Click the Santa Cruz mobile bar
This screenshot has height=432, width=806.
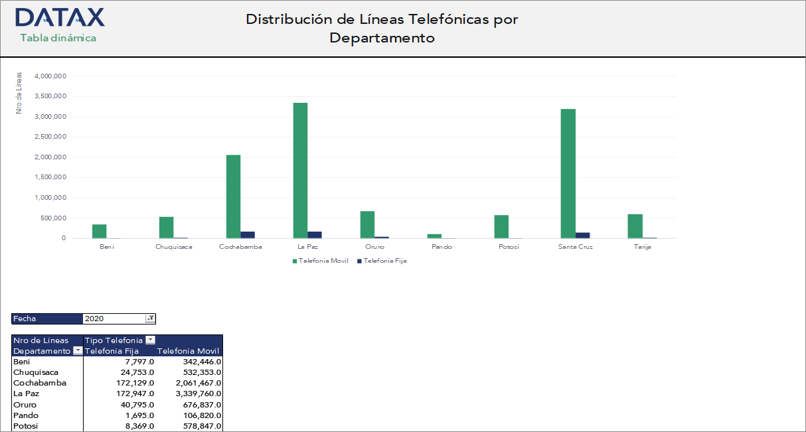pyautogui.click(x=566, y=173)
